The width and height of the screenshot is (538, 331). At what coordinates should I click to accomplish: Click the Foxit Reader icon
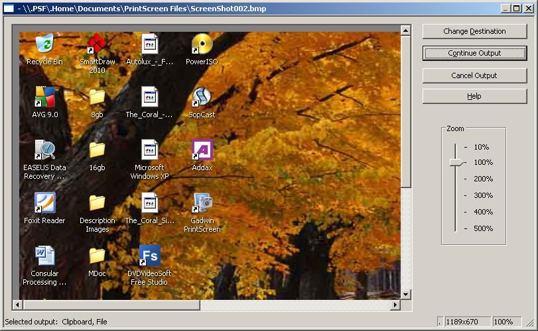point(44,203)
